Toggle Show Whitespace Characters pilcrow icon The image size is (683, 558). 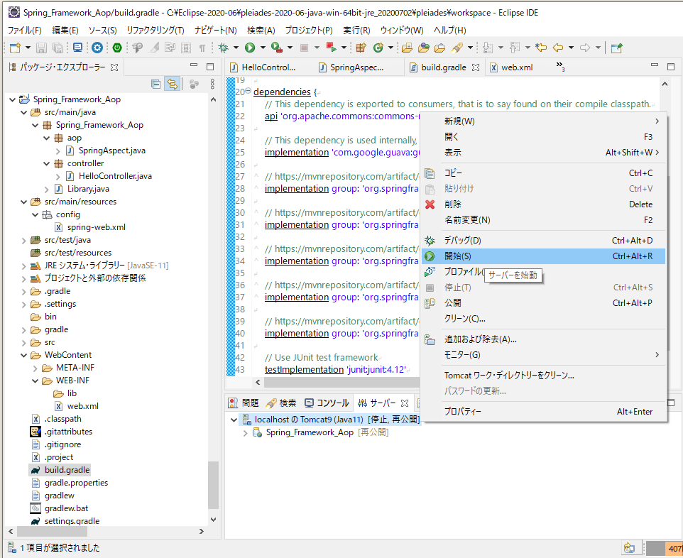[202, 48]
